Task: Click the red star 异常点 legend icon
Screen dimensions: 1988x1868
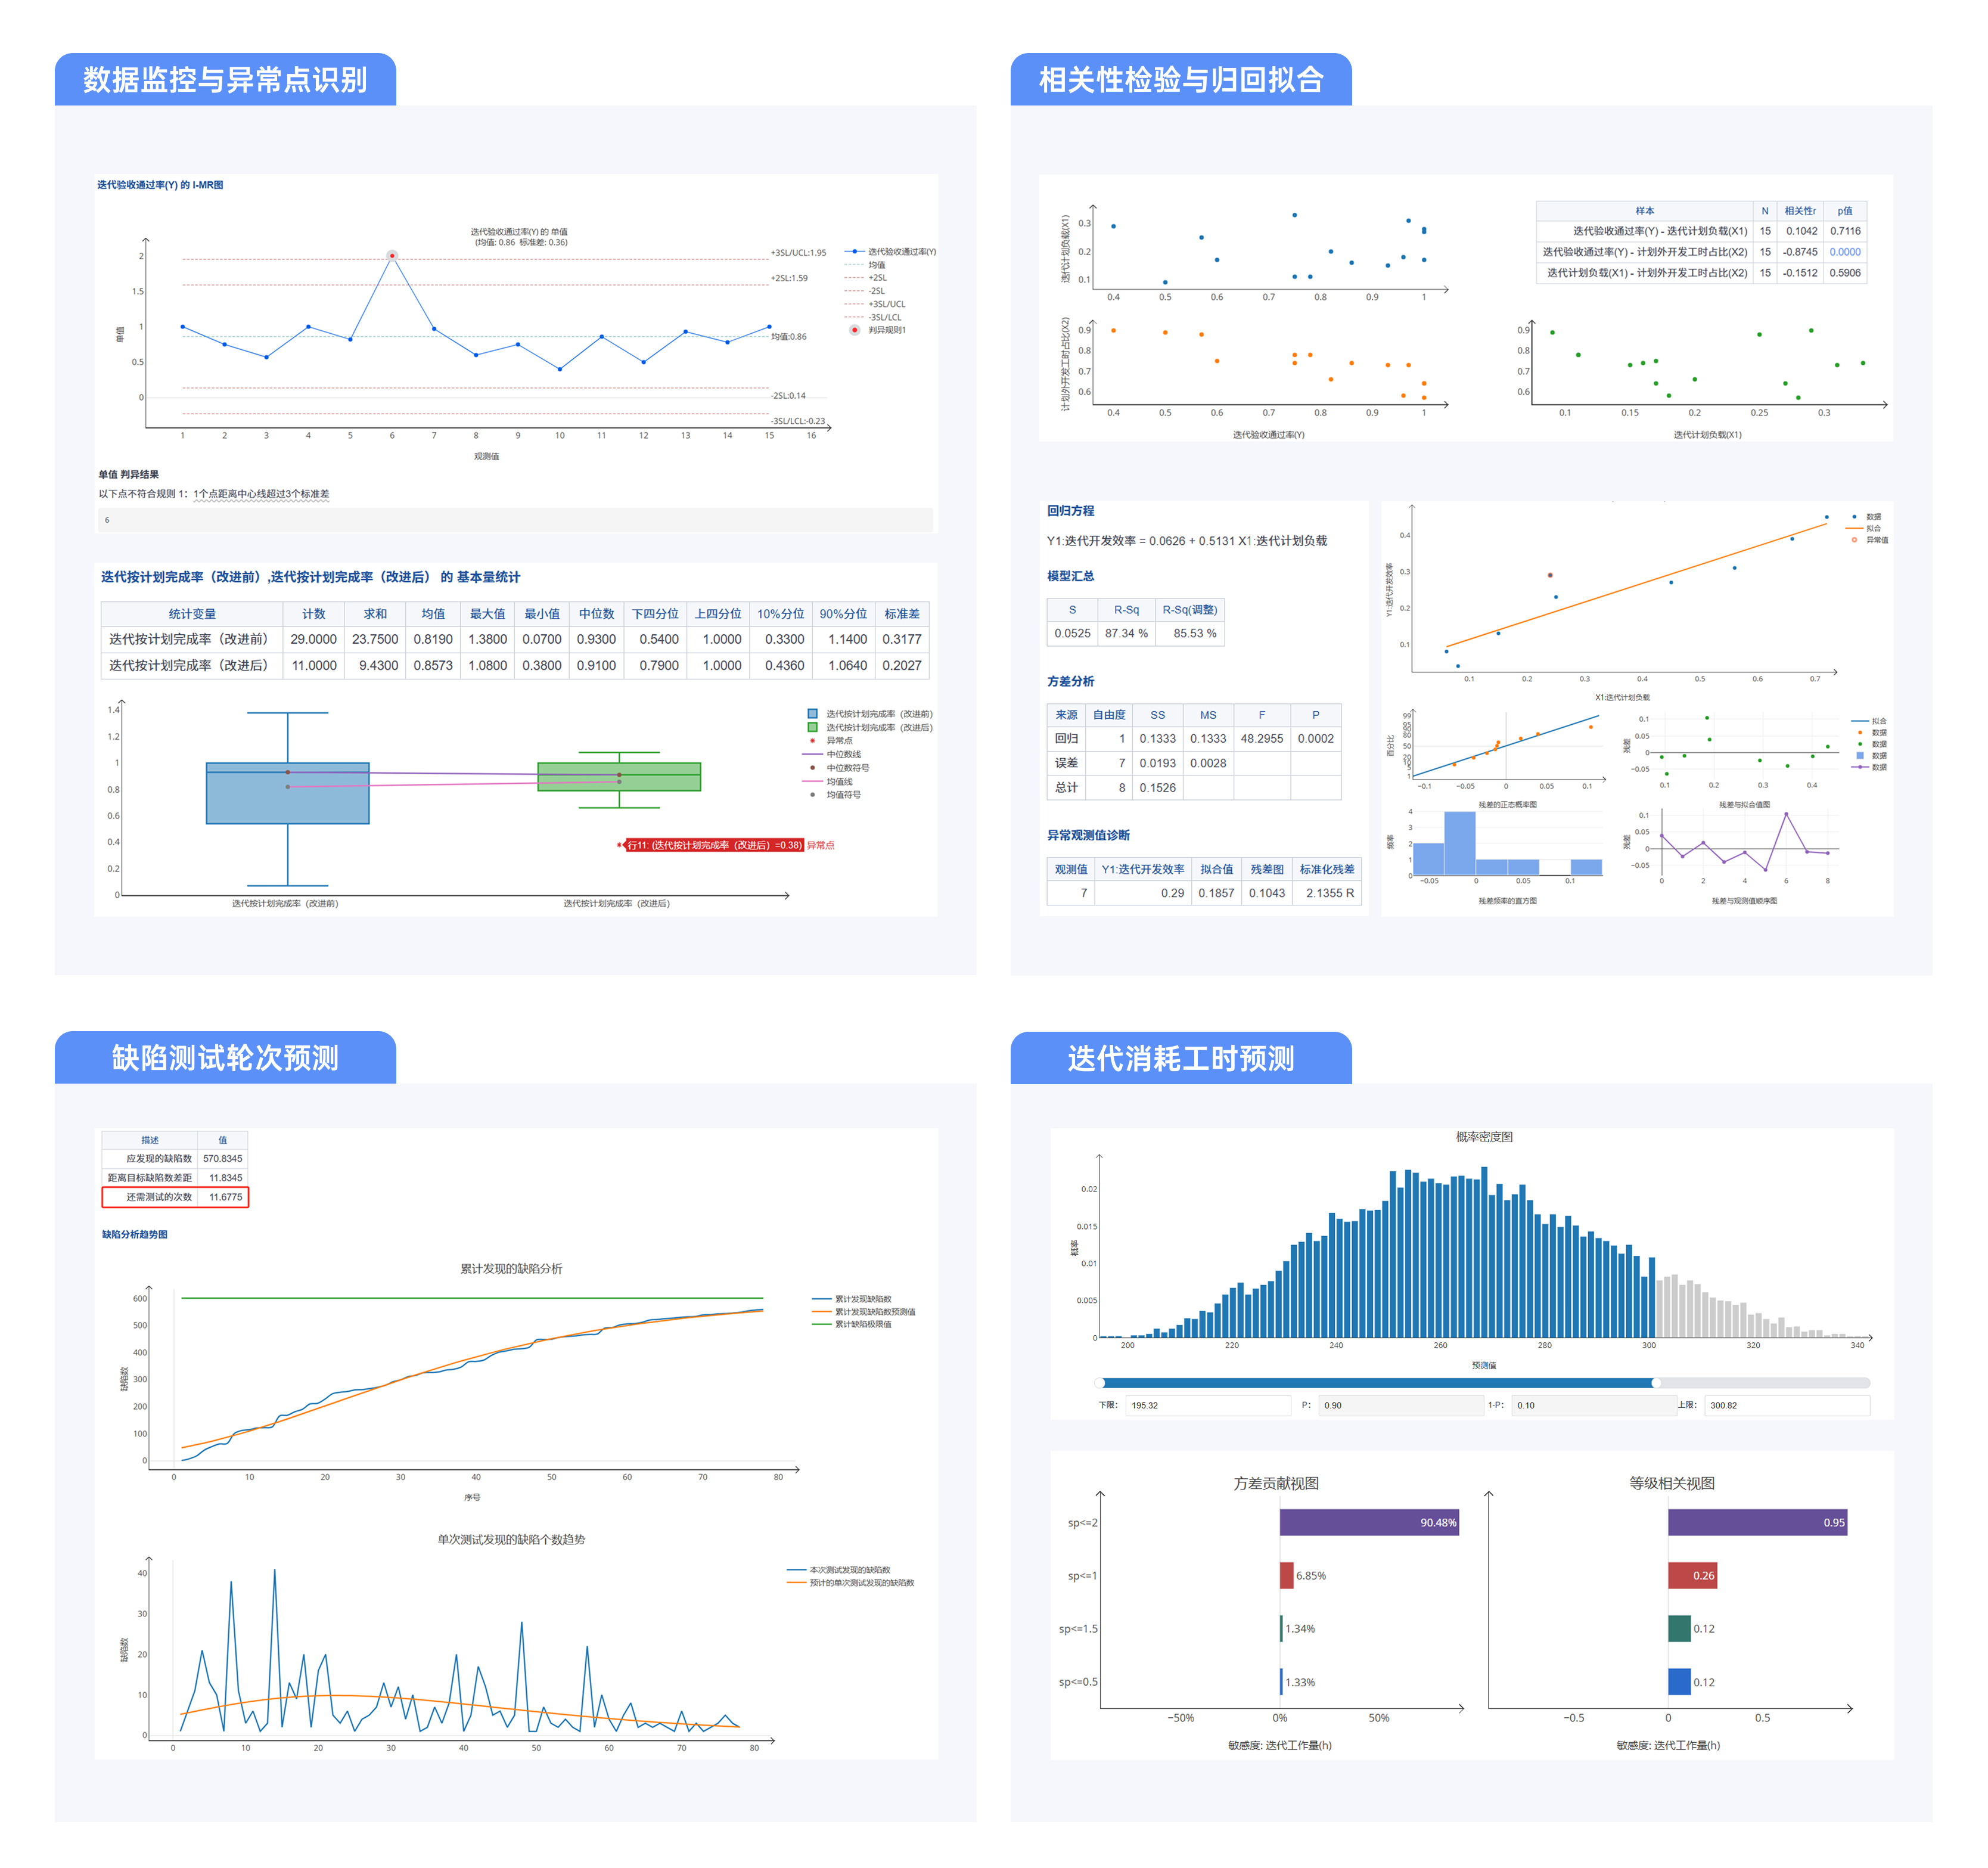Action: [x=813, y=741]
